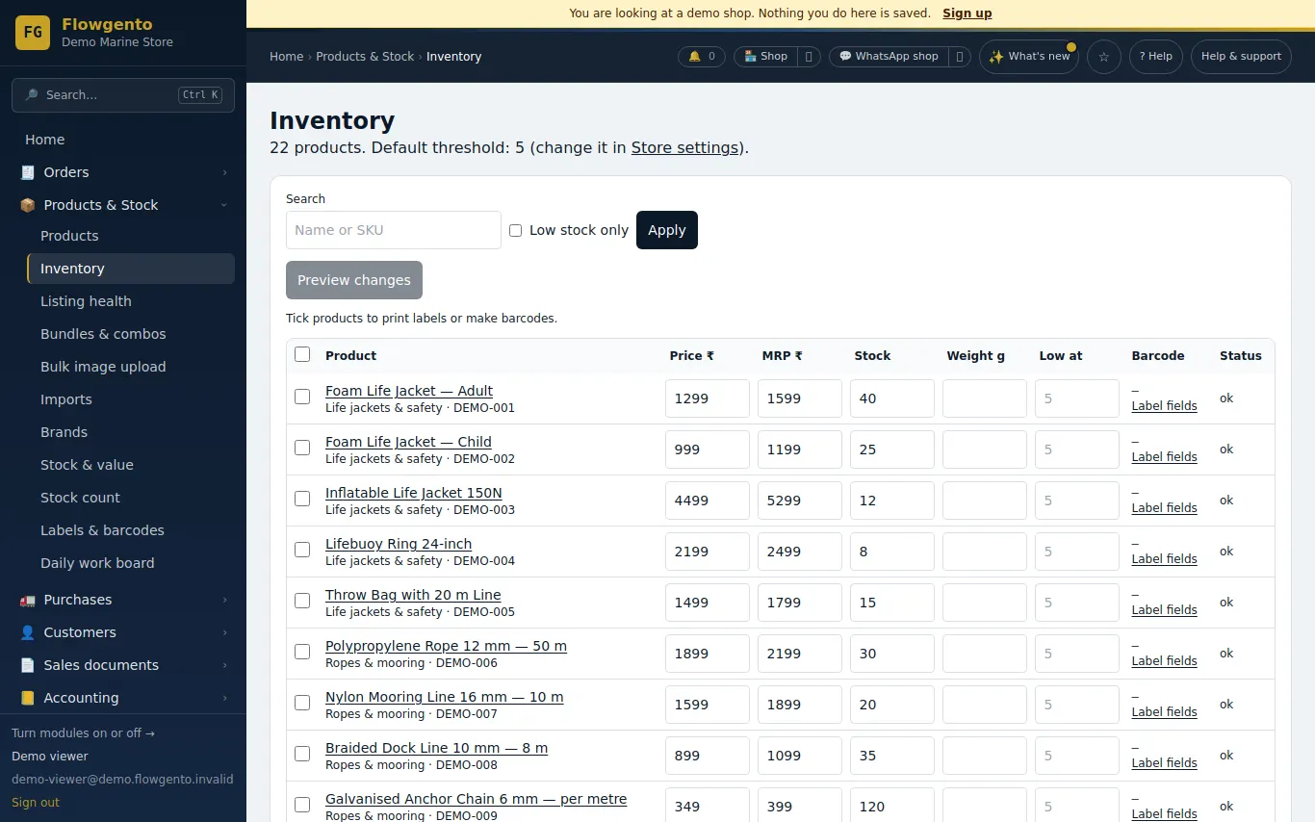The image size is (1315, 822).
Task: Click Products & Stock breadcrumb
Action: (x=365, y=57)
